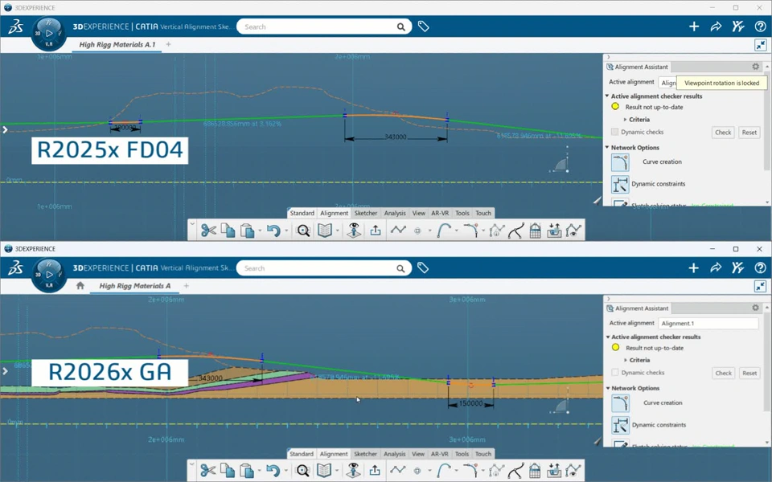Click open book icon in top window toolbar
772x482 pixels.
(x=325, y=231)
